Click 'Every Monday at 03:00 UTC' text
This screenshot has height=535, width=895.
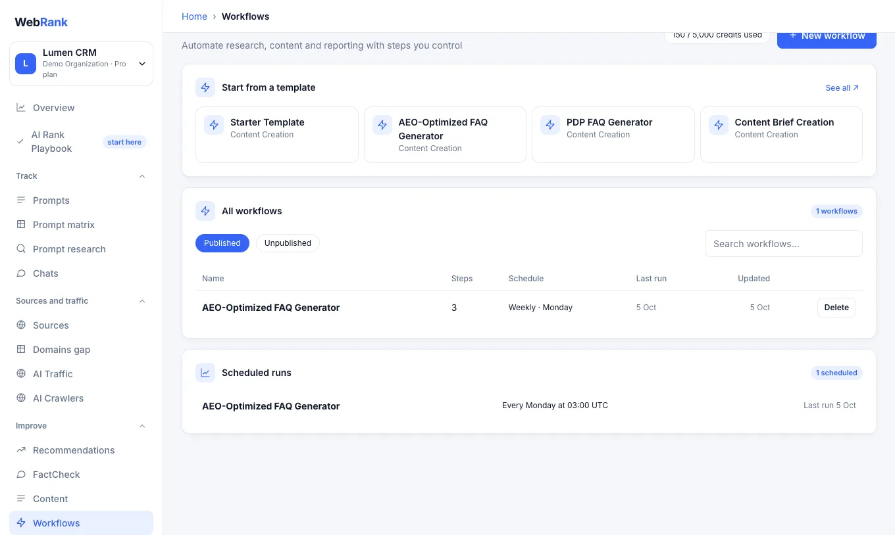pyautogui.click(x=555, y=406)
